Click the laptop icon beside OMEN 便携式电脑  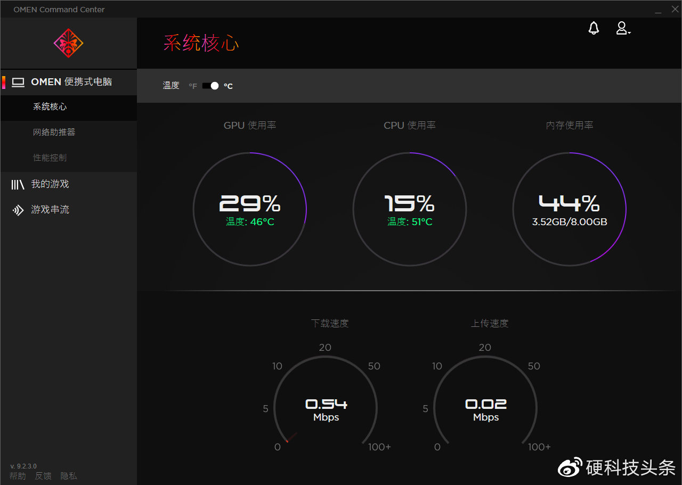[x=19, y=82]
